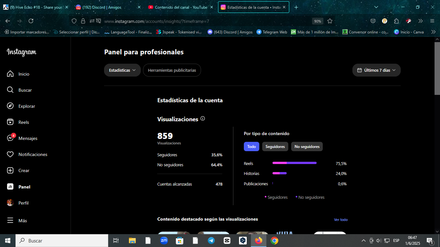Open the Últimos 7 días timeframe dropdown

point(377,70)
